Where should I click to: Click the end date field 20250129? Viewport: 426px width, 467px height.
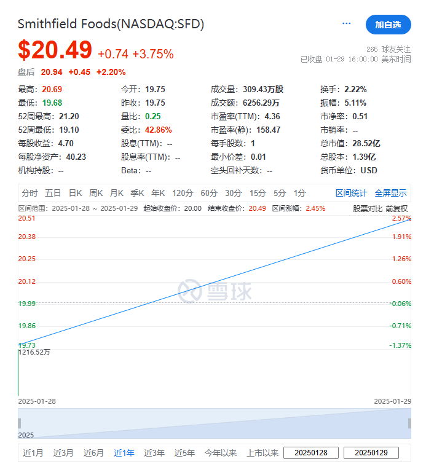click(371, 453)
